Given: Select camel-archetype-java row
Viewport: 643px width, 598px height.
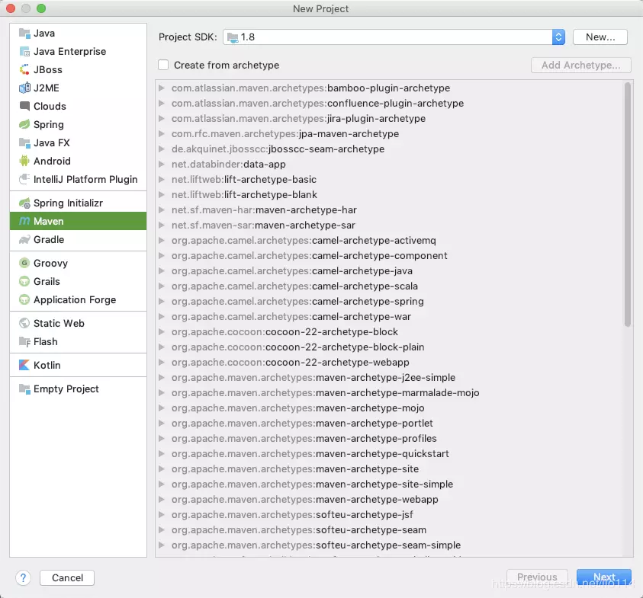Looking at the screenshot, I should pos(390,271).
